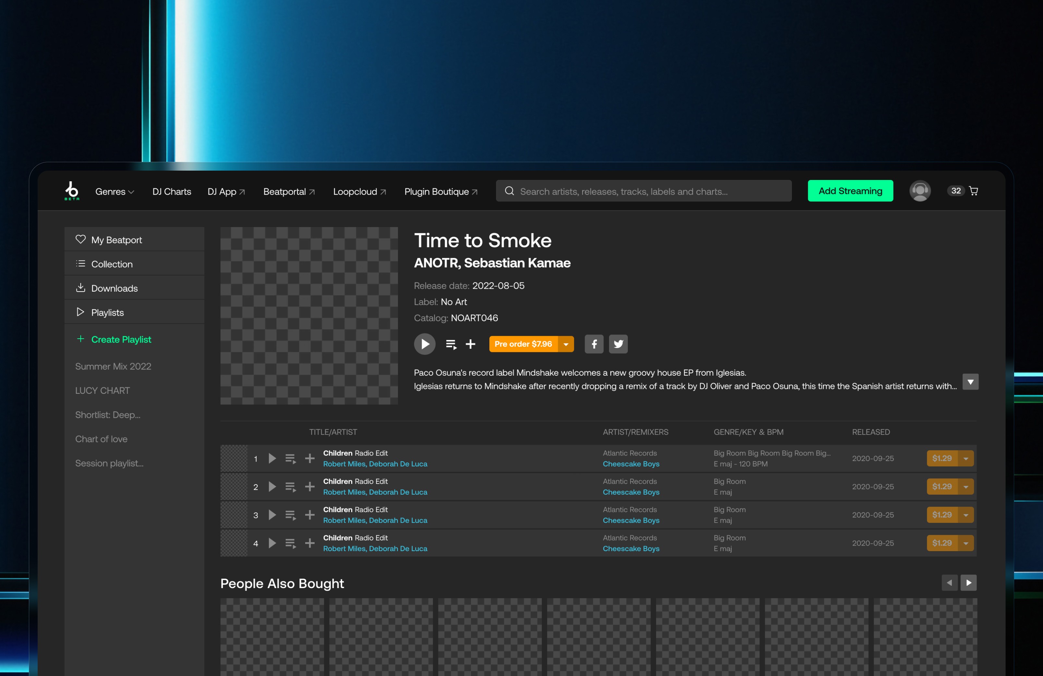
Task: Open Session playlist... in sidebar
Action: [109, 464]
